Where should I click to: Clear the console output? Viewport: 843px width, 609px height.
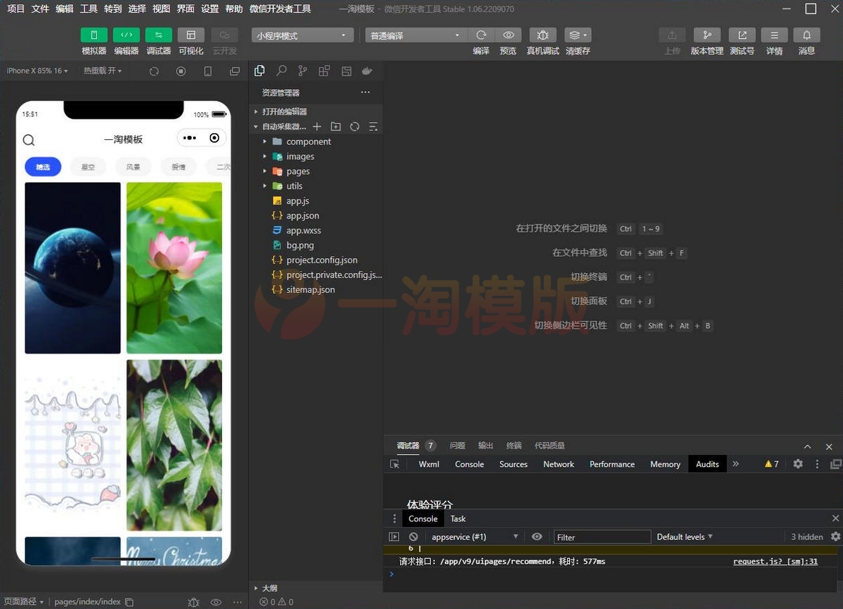click(414, 536)
